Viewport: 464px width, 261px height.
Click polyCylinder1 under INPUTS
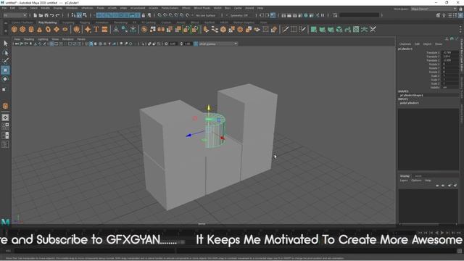click(x=409, y=103)
